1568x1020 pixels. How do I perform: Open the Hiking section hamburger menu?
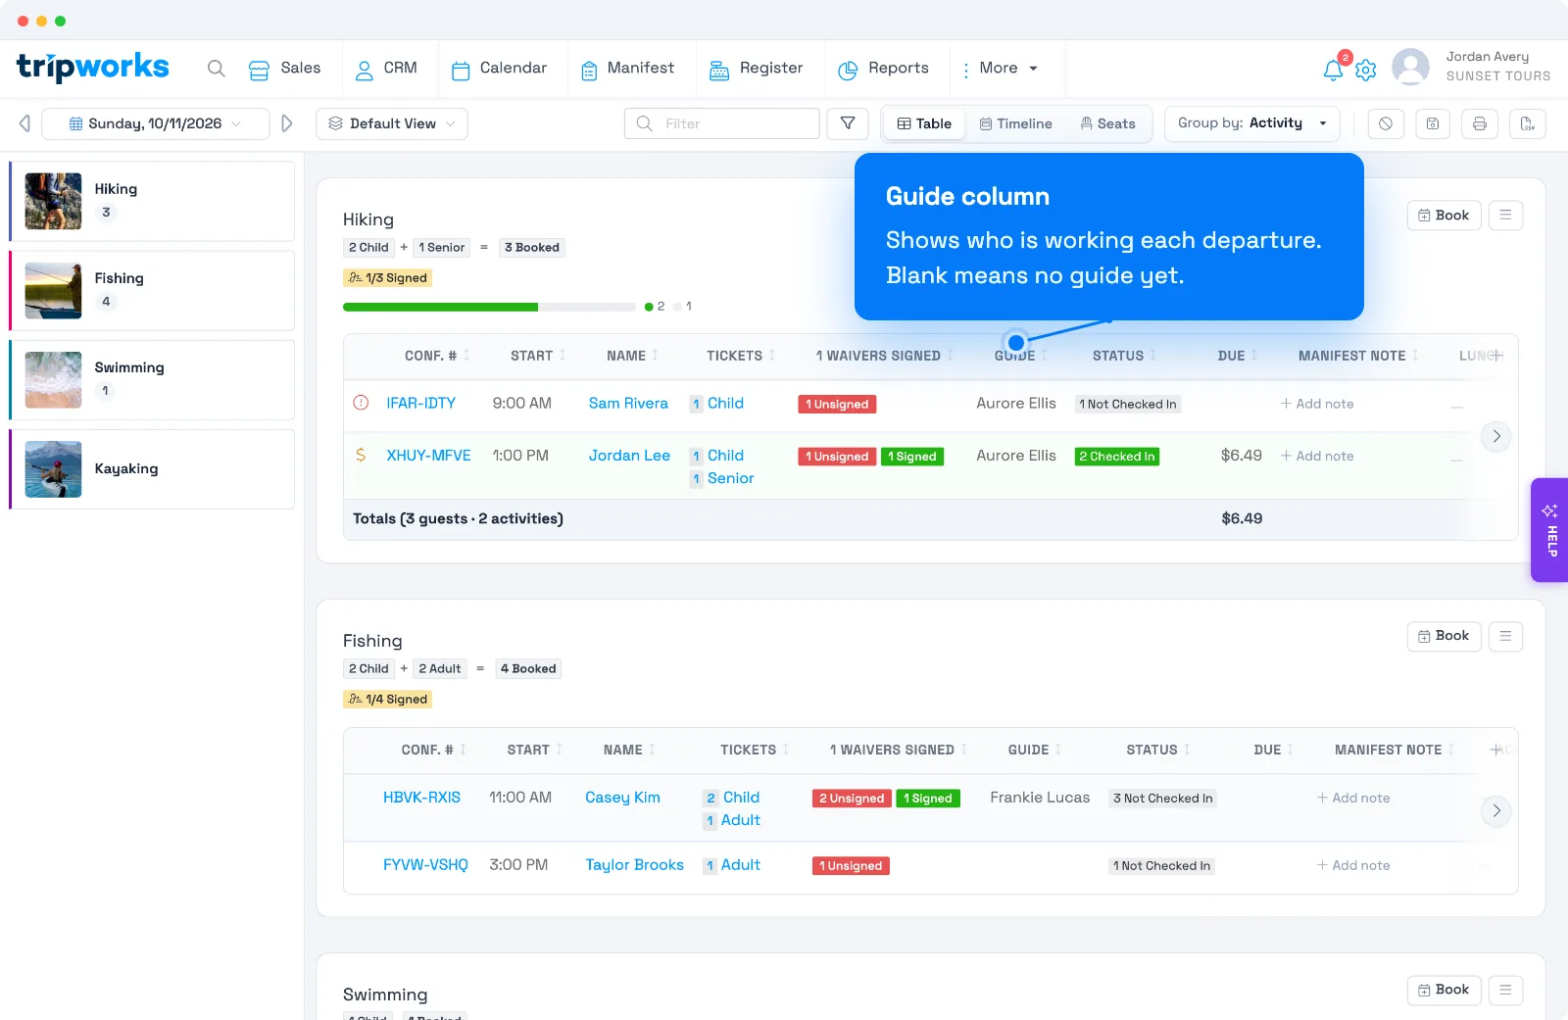pos(1505,215)
